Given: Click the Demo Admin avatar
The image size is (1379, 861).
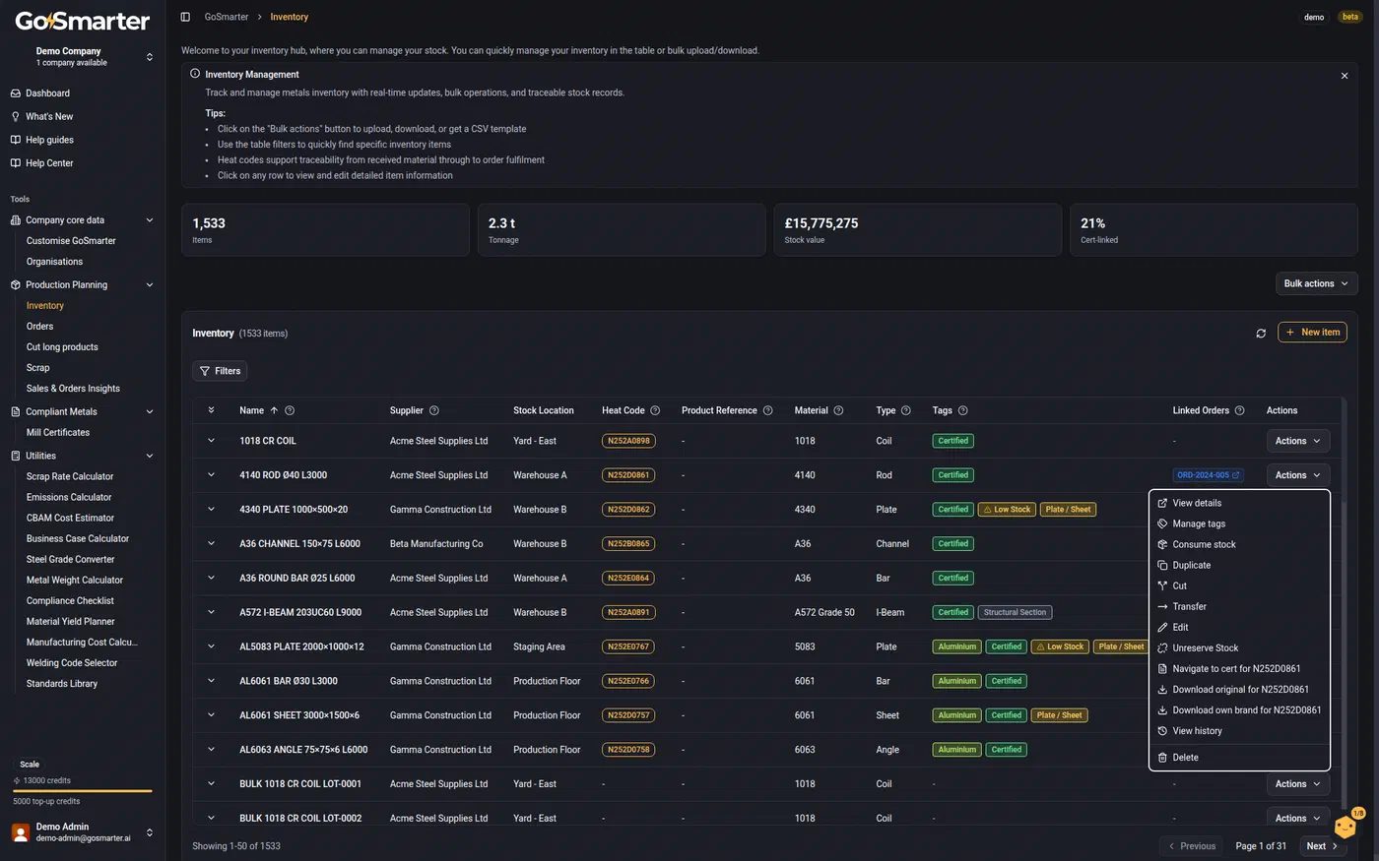Looking at the screenshot, I should click(21, 832).
